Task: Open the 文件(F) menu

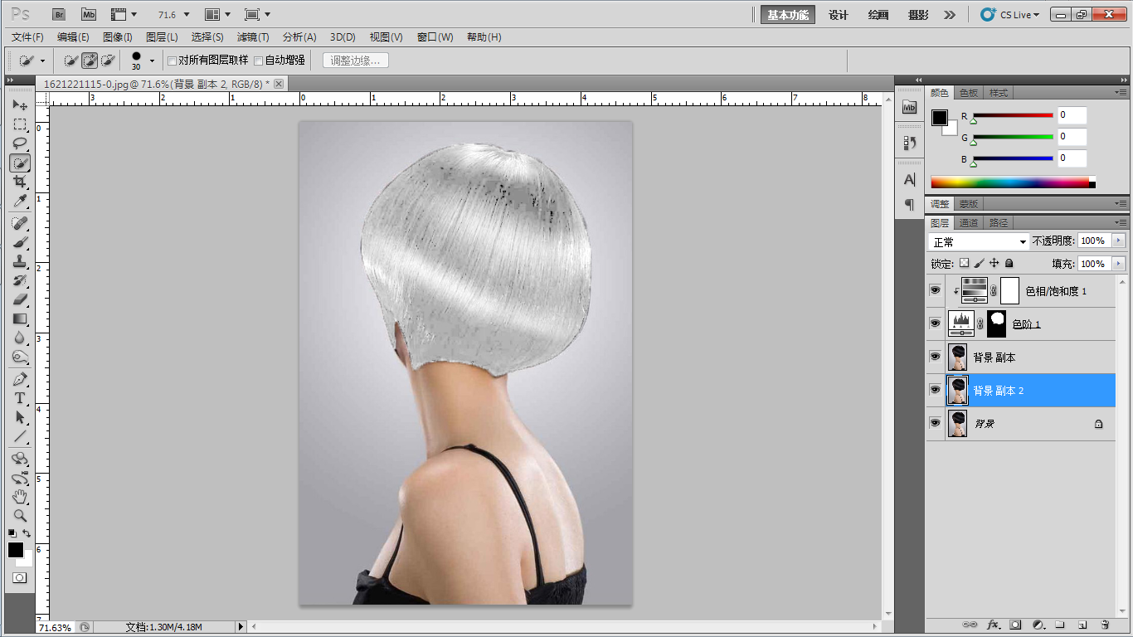Action: click(x=27, y=37)
